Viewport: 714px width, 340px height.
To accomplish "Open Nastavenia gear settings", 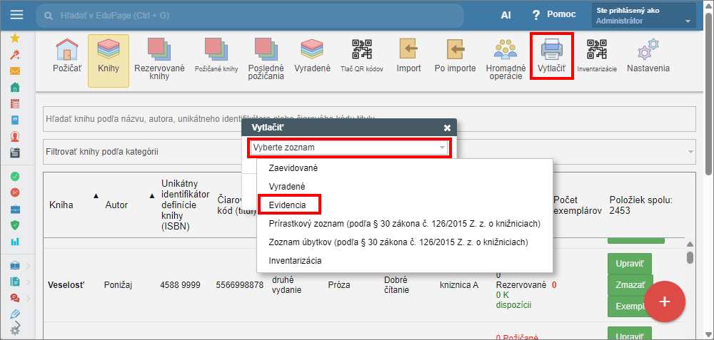I will click(x=648, y=56).
